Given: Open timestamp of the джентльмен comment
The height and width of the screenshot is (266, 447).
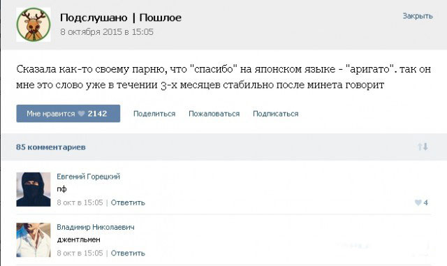Looking at the screenshot, I should (x=80, y=253).
